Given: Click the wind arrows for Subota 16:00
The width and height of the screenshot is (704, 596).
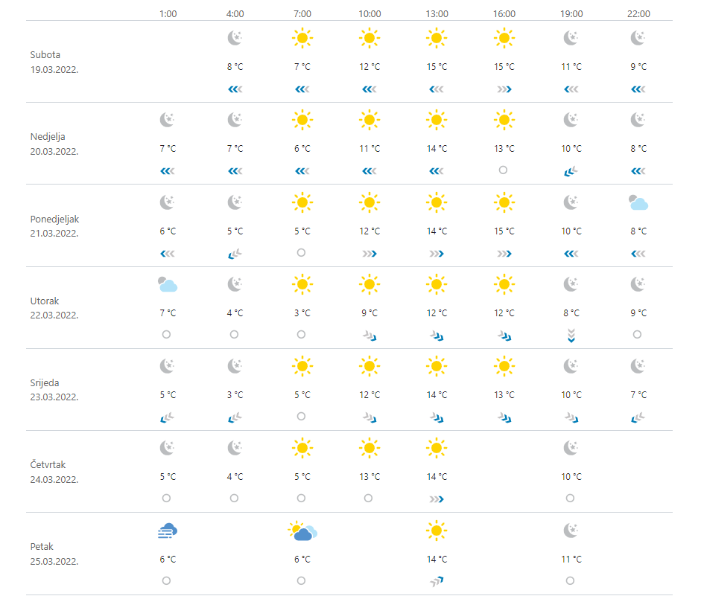Looking at the screenshot, I should tap(504, 89).
